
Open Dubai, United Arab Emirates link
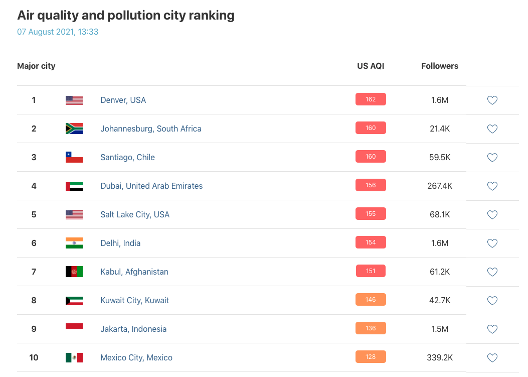tap(151, 186)
